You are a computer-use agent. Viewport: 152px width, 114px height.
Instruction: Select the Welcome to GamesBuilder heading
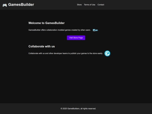[x=46, y=23]
